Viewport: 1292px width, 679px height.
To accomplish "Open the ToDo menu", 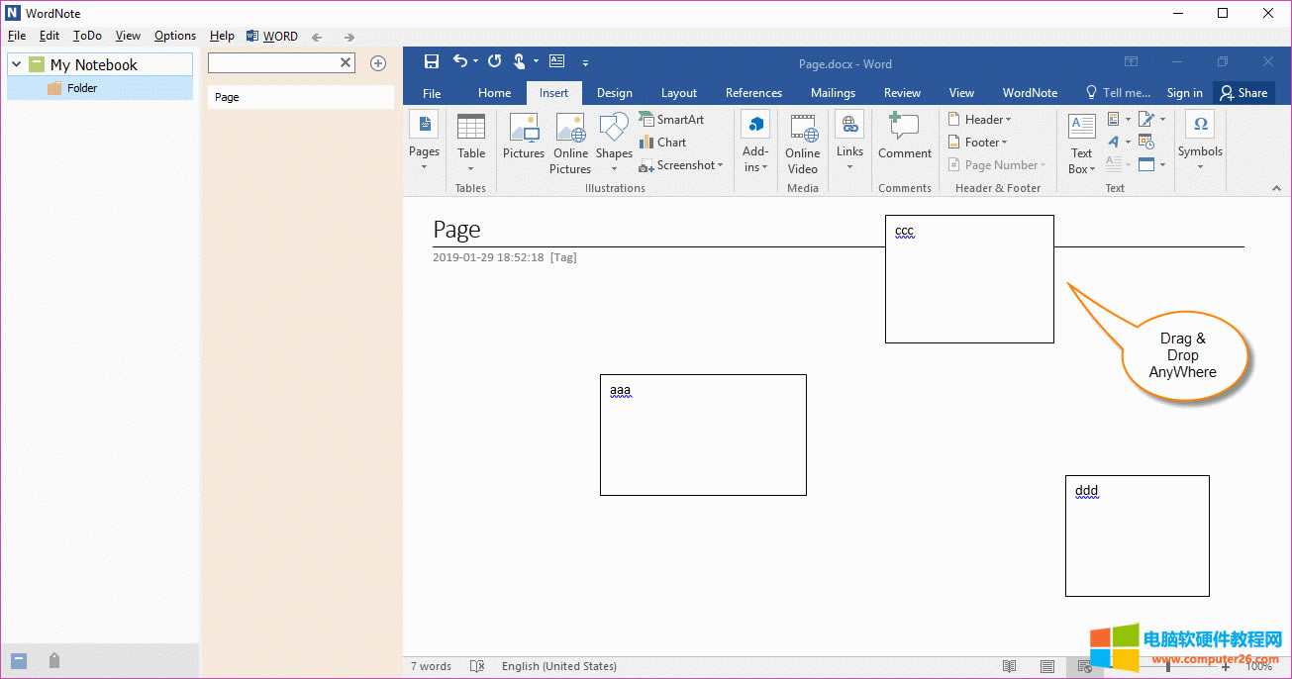I will click(87, 36).
